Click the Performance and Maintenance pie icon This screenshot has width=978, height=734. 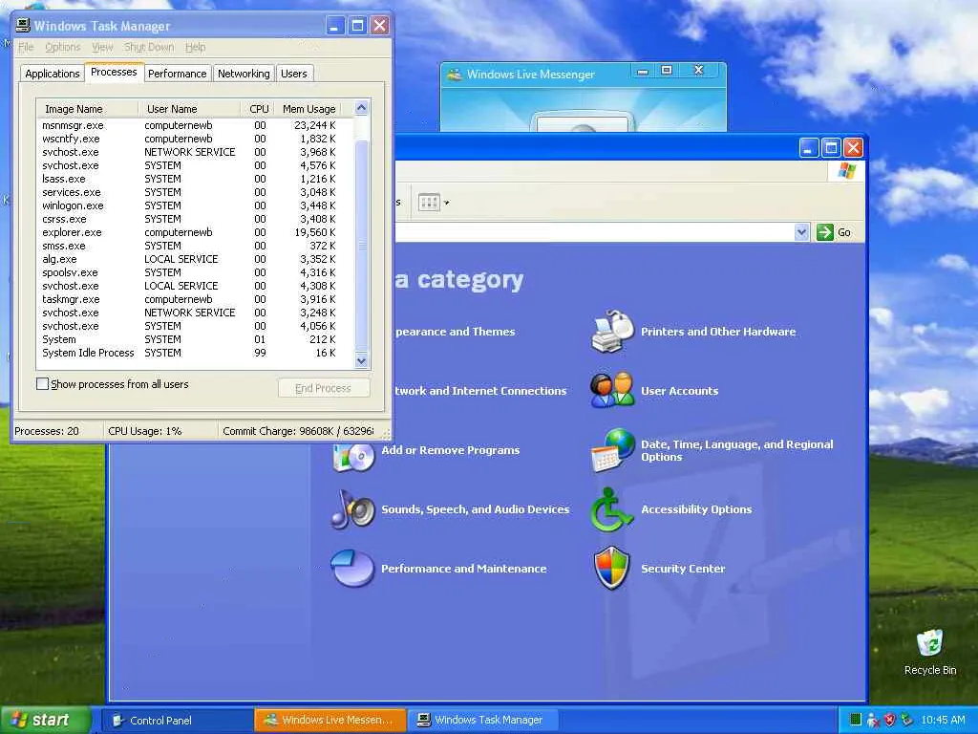point(351,568)
